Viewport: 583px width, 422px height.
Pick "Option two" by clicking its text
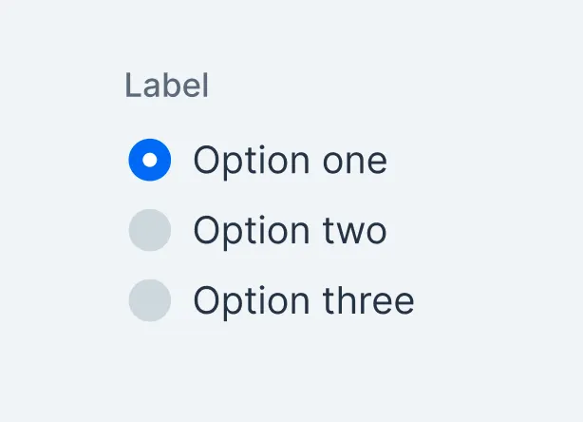pyautogui.click(x=290, y=230)
